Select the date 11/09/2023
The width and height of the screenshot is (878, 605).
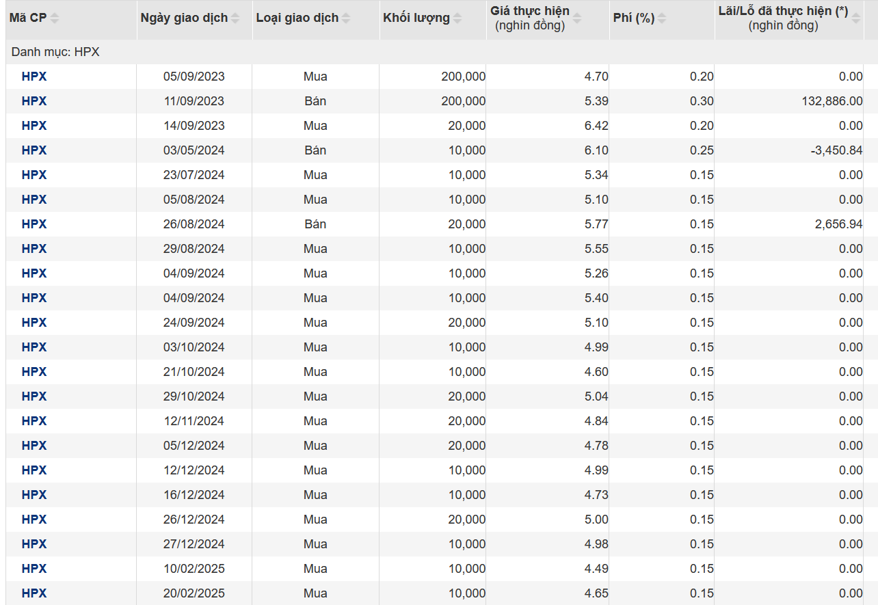(x=194, y=101)
